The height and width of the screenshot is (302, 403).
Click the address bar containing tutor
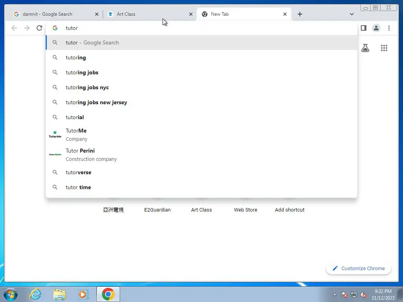201,28
